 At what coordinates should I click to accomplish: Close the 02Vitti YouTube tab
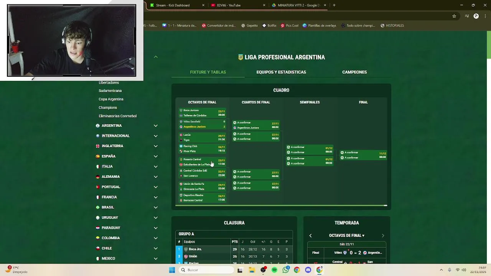click(264, 5)
